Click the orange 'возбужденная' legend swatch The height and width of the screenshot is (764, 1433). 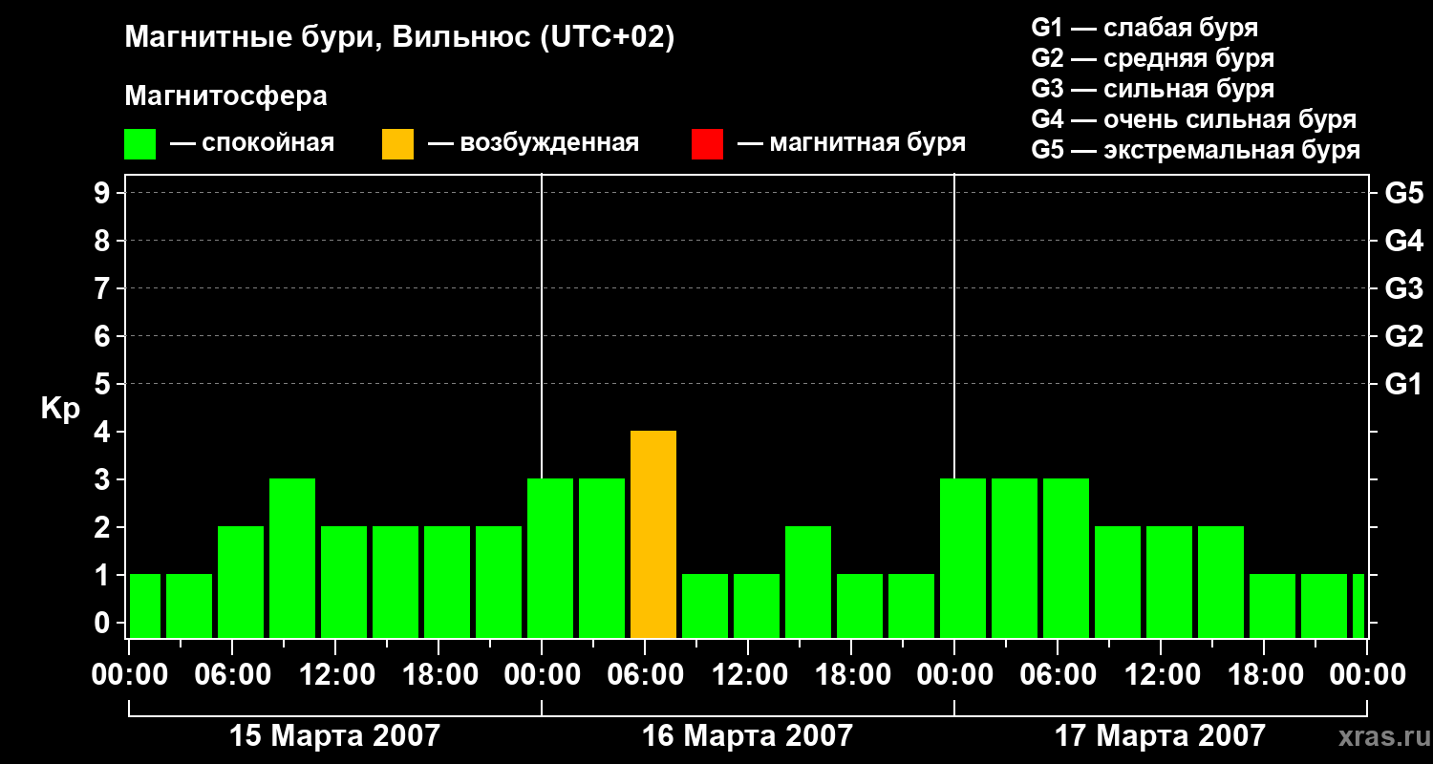397,144
